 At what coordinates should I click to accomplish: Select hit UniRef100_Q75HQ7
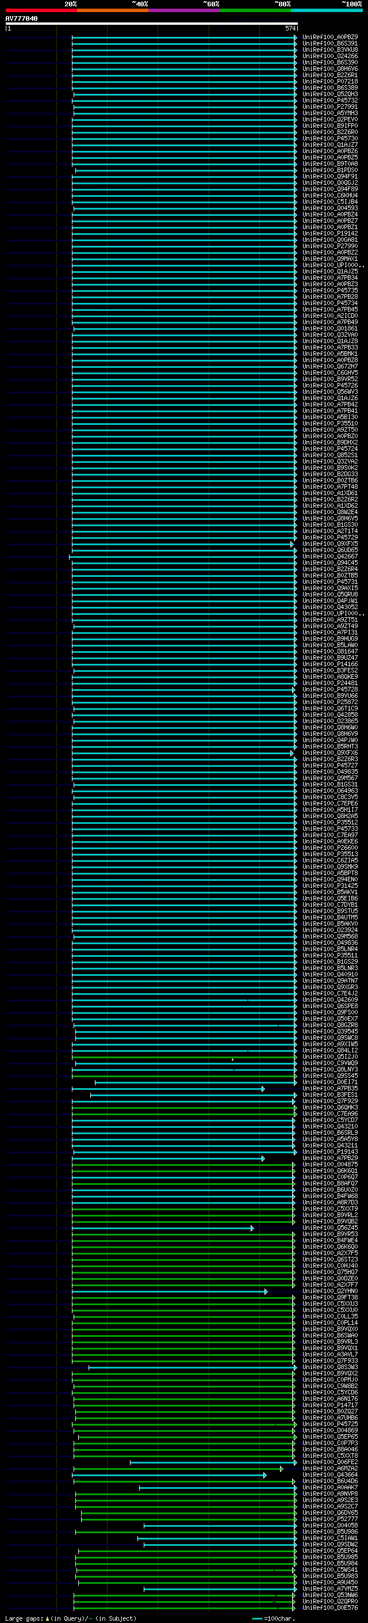point(330,1271)
